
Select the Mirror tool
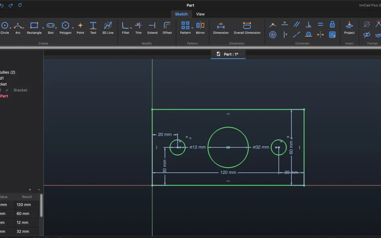[200, 28]
